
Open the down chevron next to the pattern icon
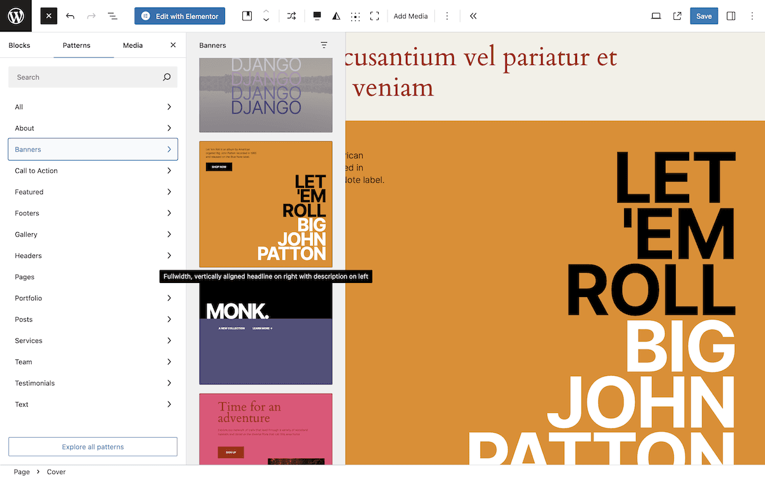(x=266, y=20)
